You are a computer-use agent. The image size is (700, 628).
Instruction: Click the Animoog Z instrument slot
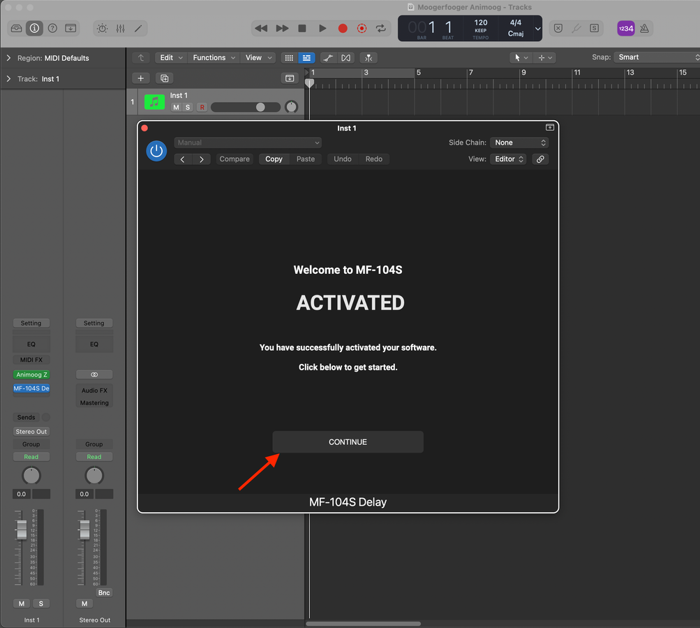(x=31, y=374)
